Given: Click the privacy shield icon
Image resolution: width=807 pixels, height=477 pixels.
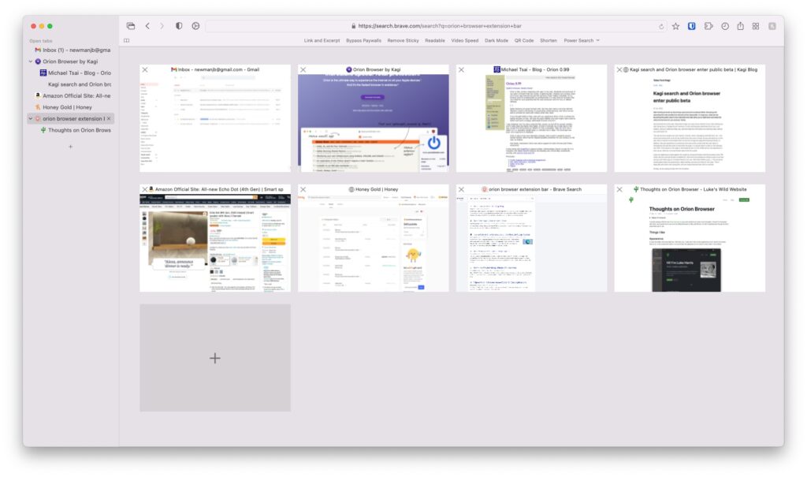Looking at the screenshot, I should pyautogui.click(x=179, y=26).
